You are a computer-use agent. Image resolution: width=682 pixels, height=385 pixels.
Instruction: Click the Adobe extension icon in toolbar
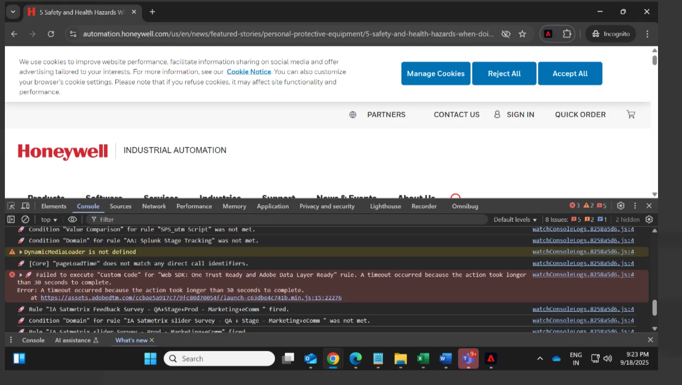click(x=548, y=34)
